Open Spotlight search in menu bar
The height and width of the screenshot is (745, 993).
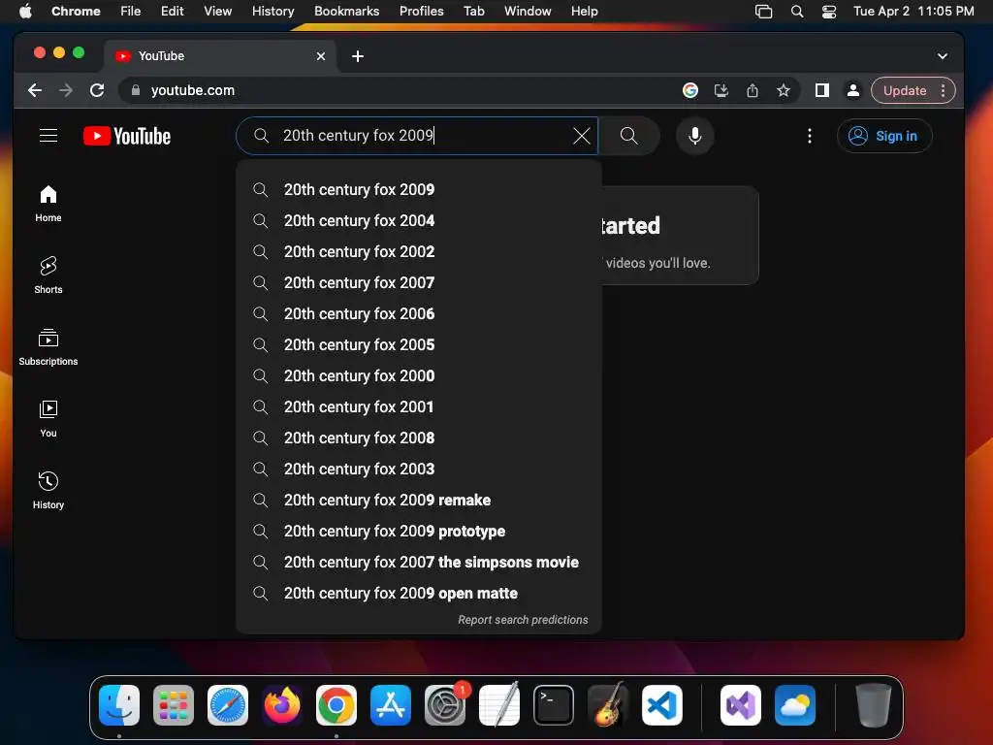797,11
